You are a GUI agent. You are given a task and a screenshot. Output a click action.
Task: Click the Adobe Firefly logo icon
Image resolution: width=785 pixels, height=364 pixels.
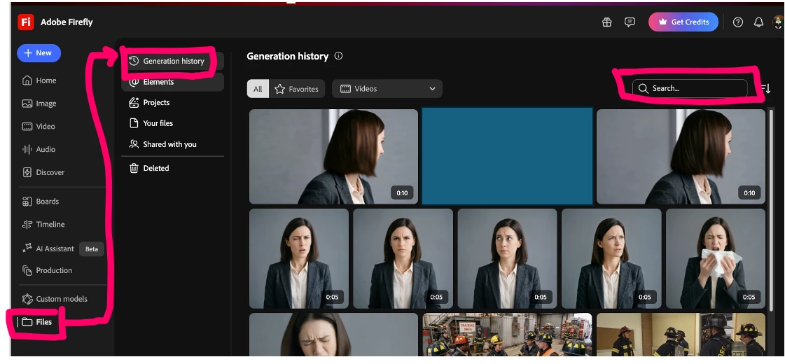(25, 22)
